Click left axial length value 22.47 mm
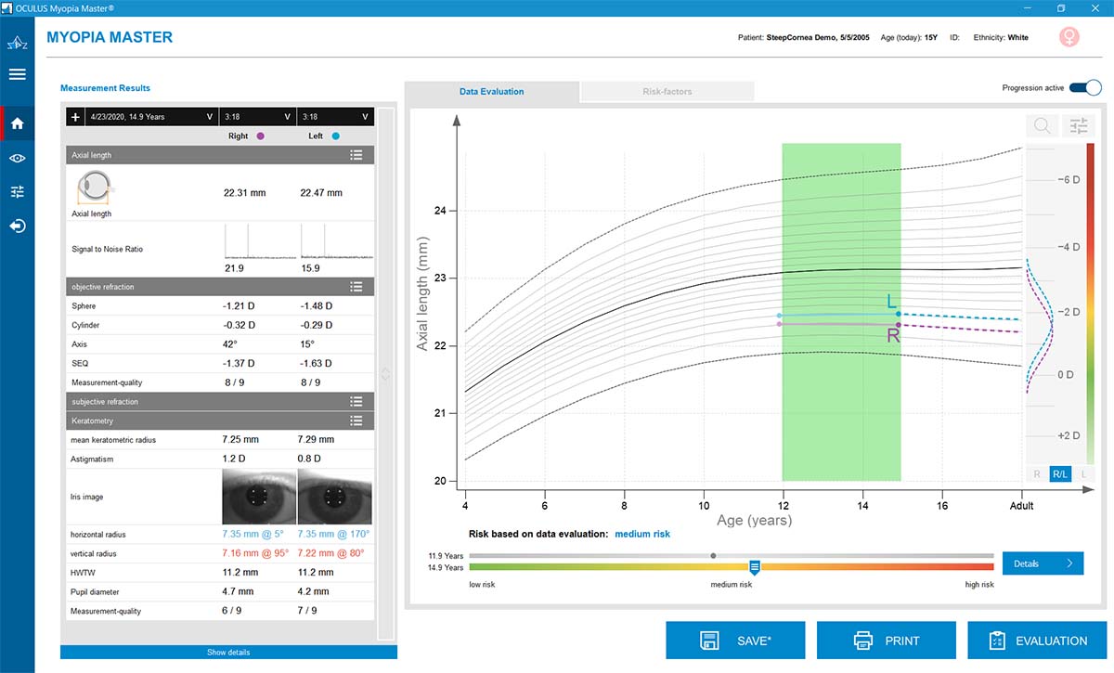 click(321, 193)
